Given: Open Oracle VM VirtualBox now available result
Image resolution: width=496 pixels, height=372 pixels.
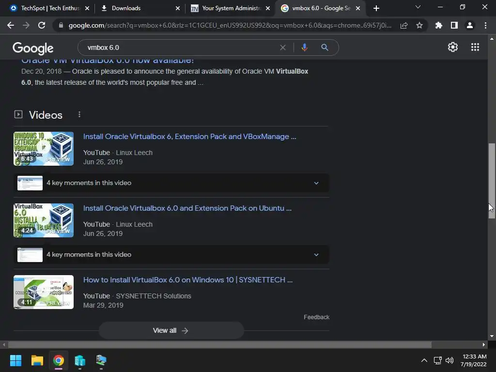Looking at the screenshot, I should 108,61.
